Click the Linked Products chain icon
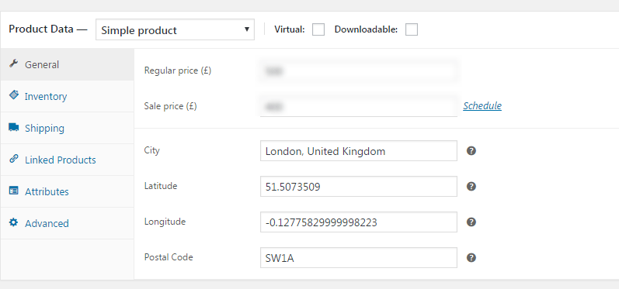 pos(14,159)
